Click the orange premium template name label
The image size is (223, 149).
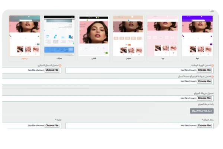[x=25, y=58]
